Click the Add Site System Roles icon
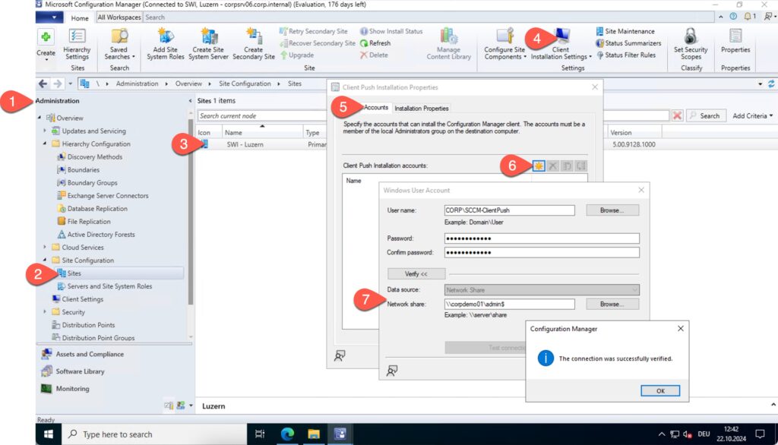This screenshot has height=445, width=778. pyautogui.click(x=166, y=36)
